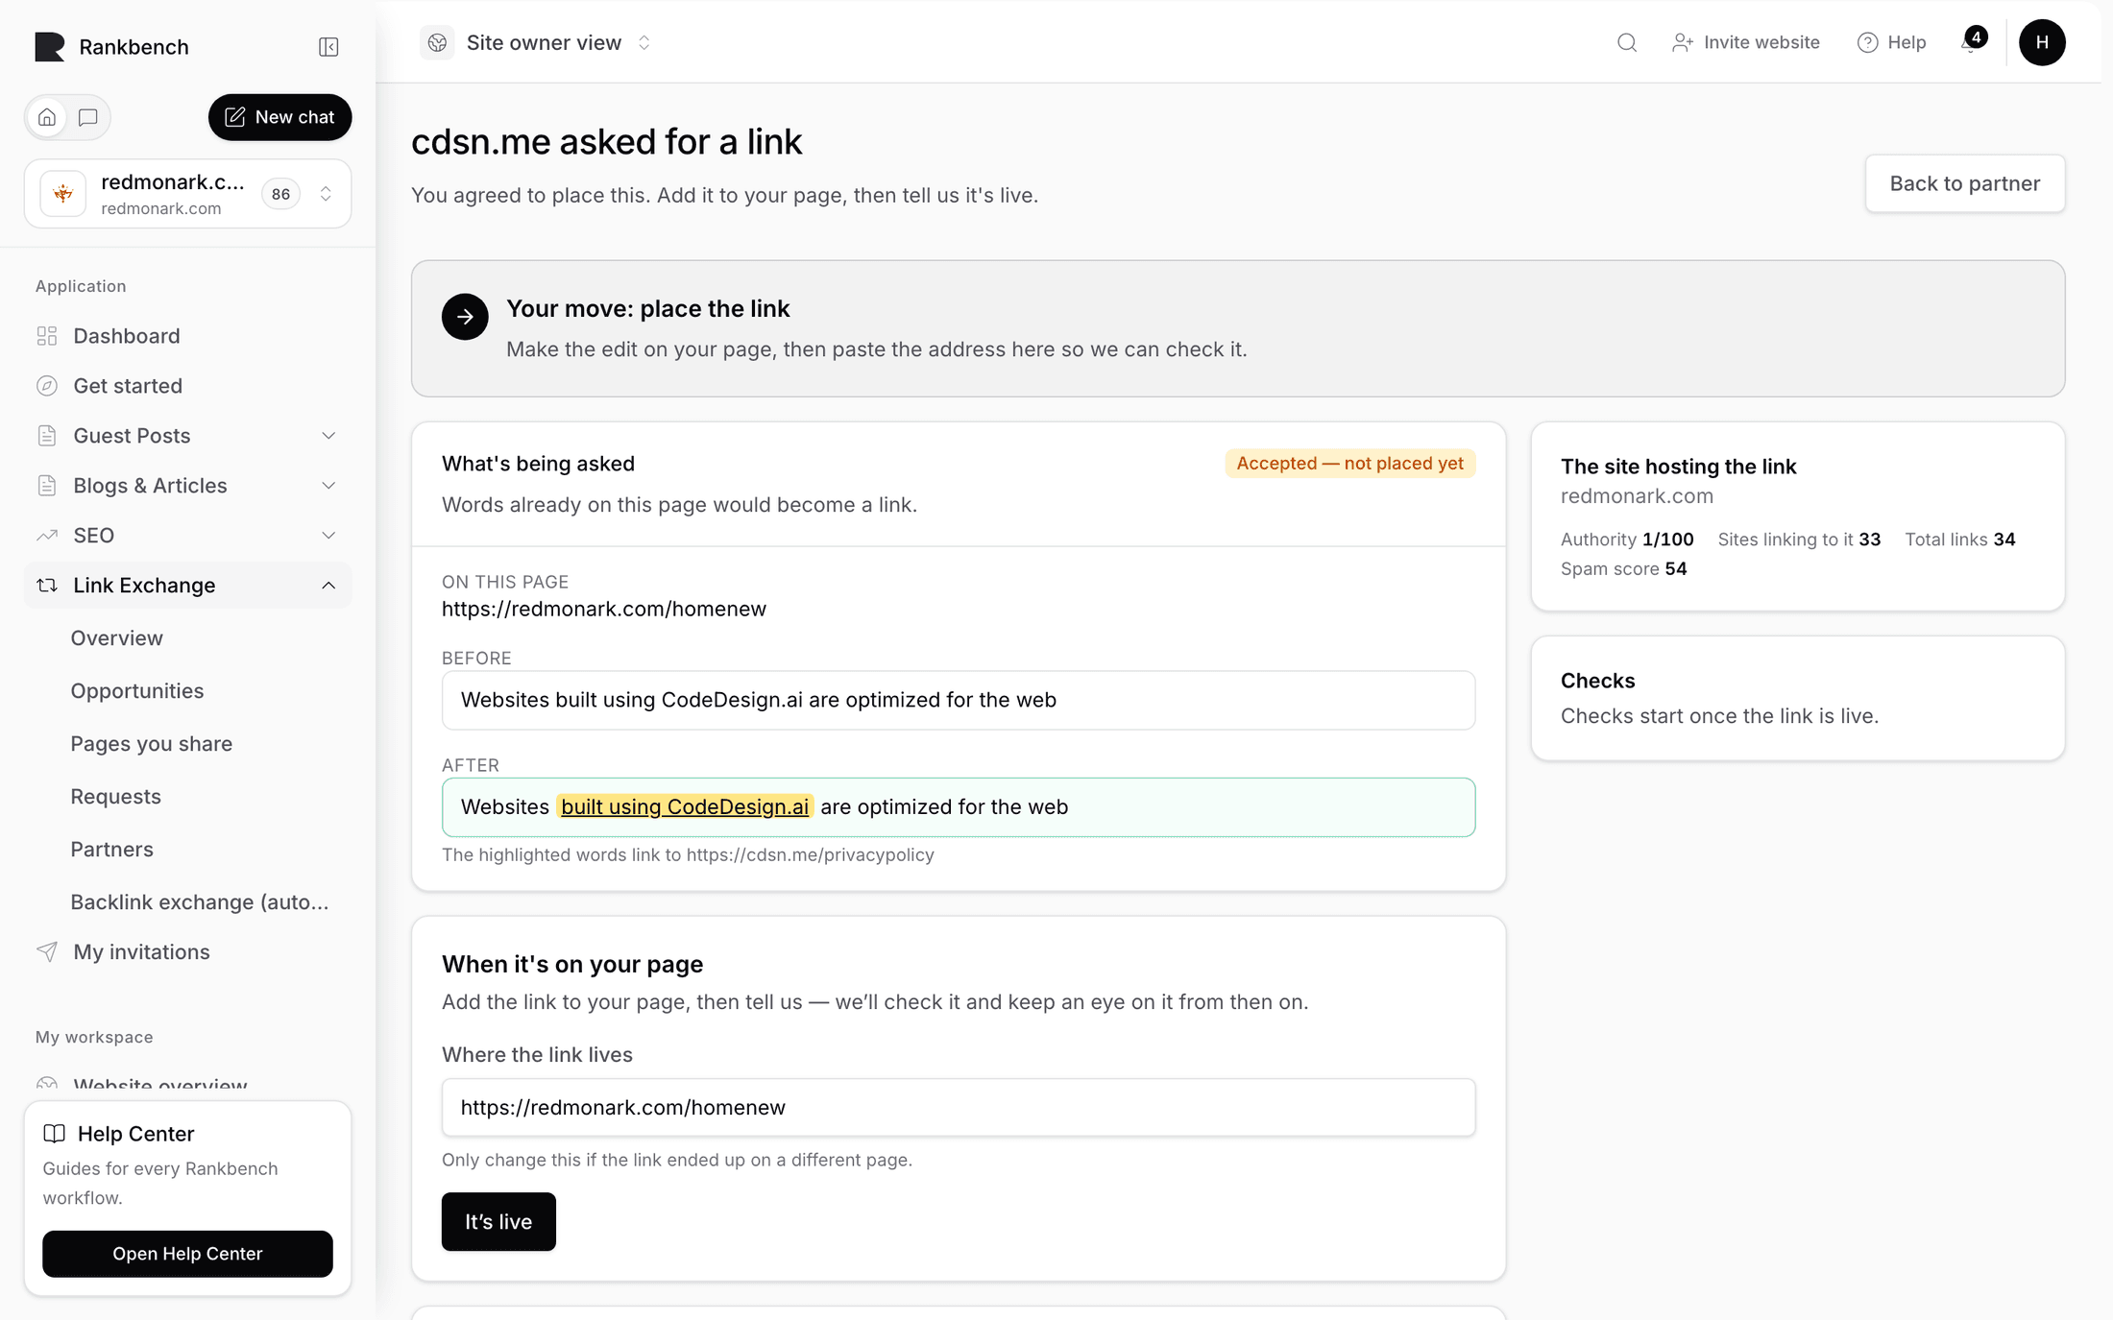
Task: Open the Partners page
Action: pos(112,850)
